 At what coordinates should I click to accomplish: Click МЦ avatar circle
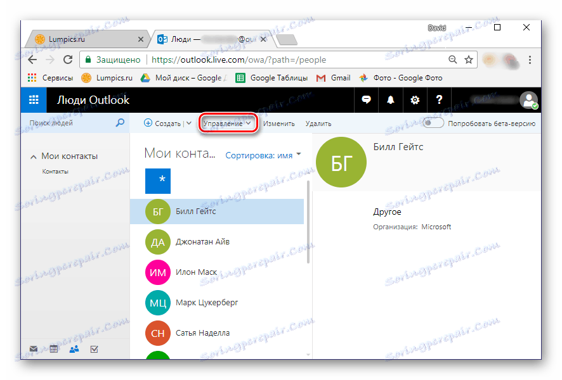158,303
